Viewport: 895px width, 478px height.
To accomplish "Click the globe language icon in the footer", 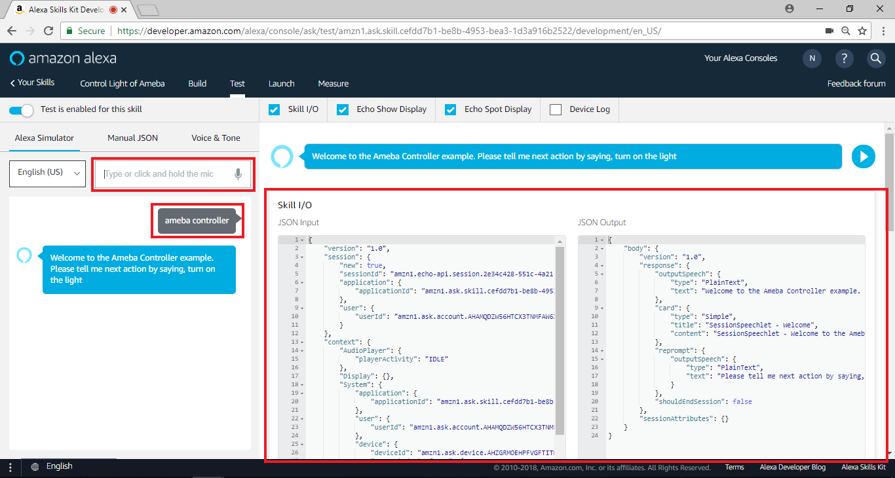I will click(x=35, y=467).
